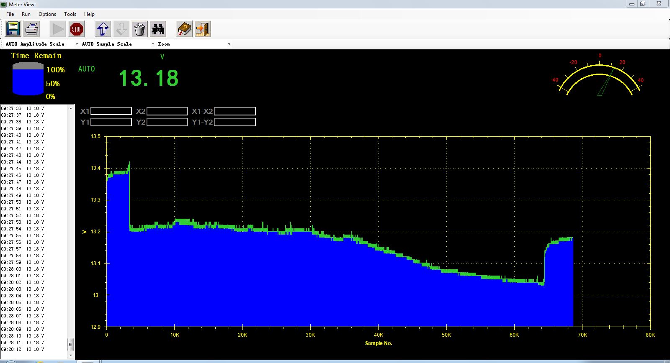Restore down the Meter View window

[x=643, y=4]
